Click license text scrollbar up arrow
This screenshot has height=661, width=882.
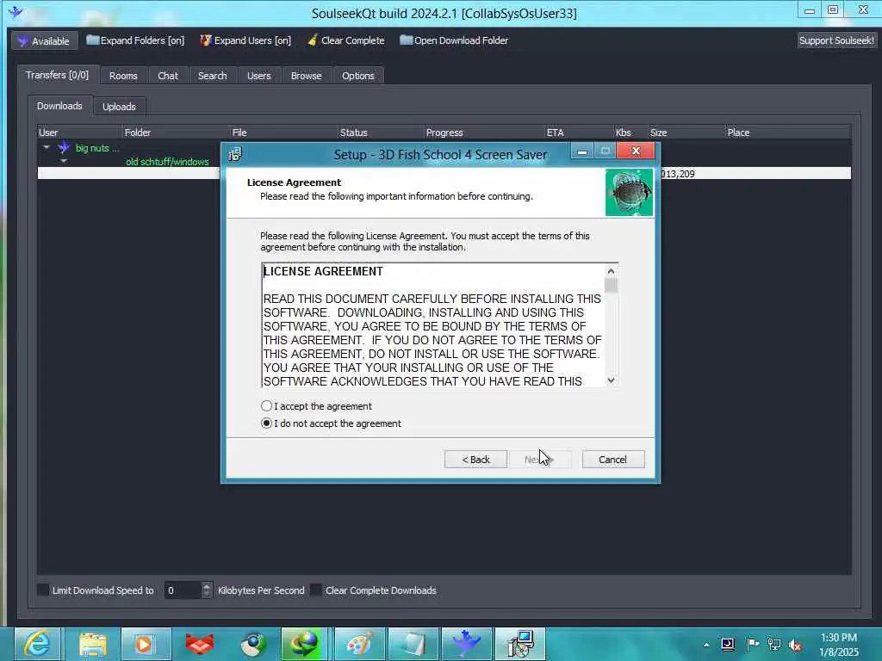coord(611,271)
